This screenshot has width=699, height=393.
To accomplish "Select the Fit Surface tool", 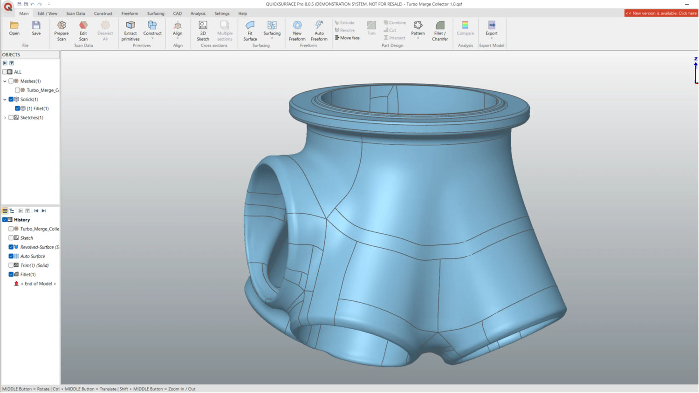I will 250,26.
